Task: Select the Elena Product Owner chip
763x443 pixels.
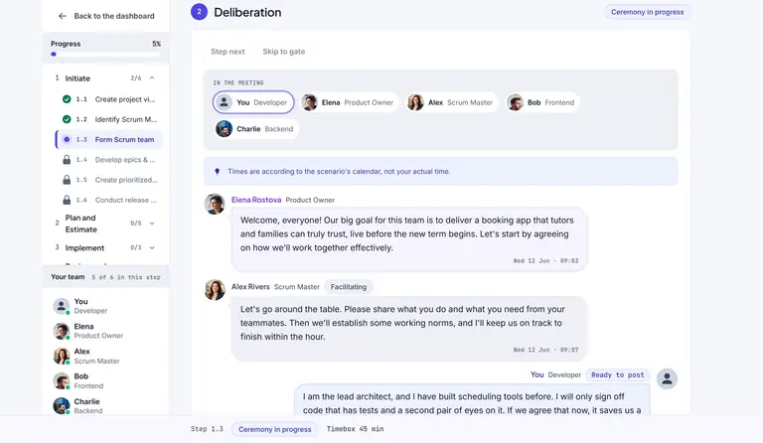Action: tap(349, 102)
